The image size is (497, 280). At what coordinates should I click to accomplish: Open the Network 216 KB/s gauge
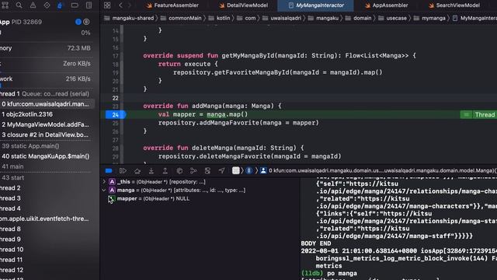46,79
